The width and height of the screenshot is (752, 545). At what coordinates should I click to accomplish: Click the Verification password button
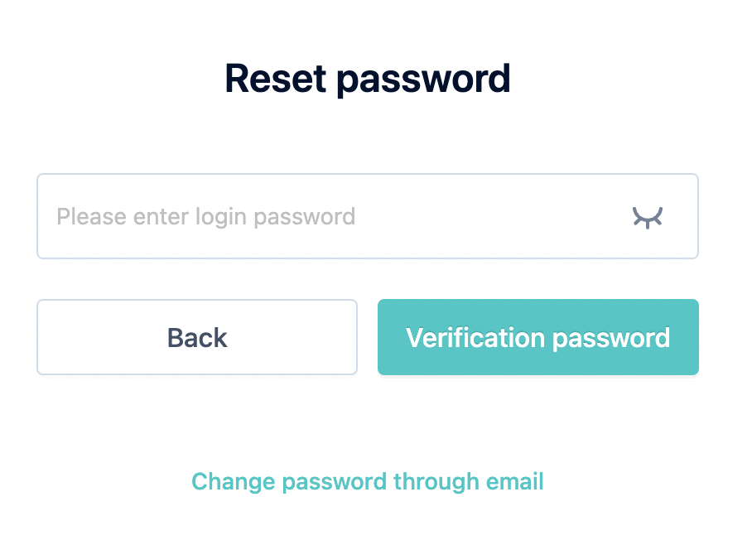[x=538, y=337]
